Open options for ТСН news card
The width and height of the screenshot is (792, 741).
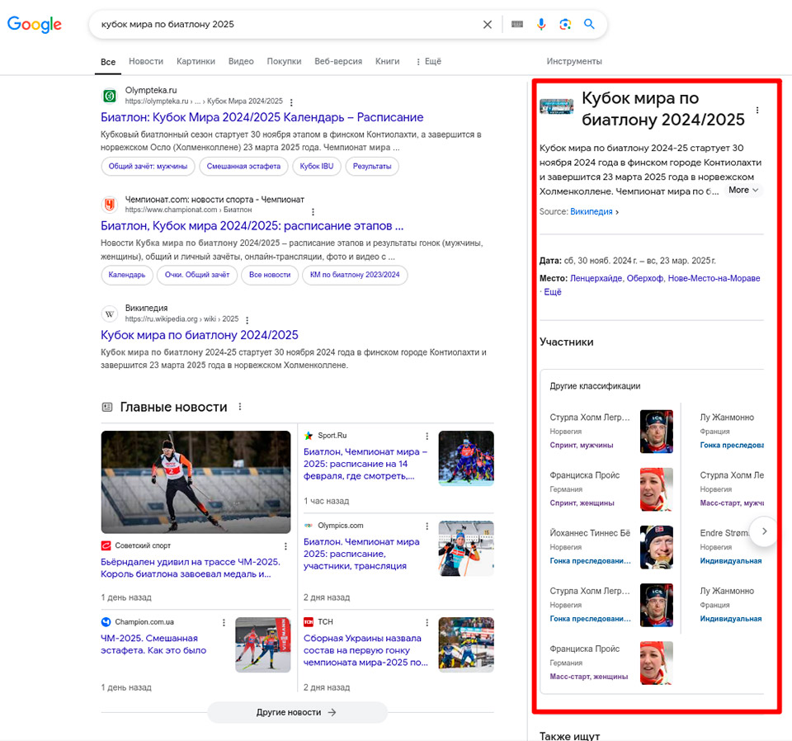pos(427,623)
